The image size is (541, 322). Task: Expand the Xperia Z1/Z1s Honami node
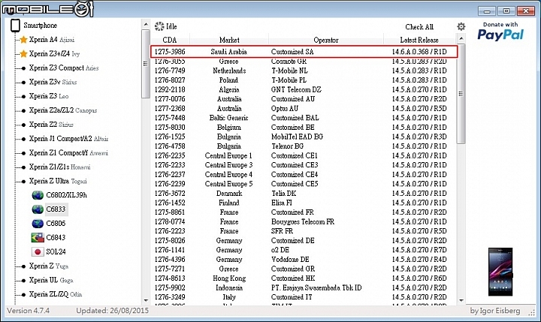tap(23, 167)
